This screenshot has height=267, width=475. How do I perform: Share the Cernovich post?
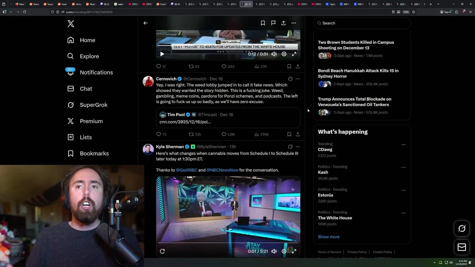click(298, 134)
